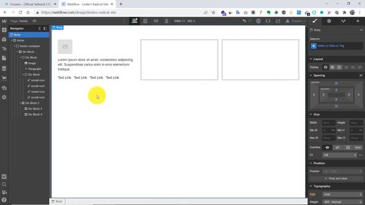Collapse the footer node in Navigator

(x=12, y=40)
